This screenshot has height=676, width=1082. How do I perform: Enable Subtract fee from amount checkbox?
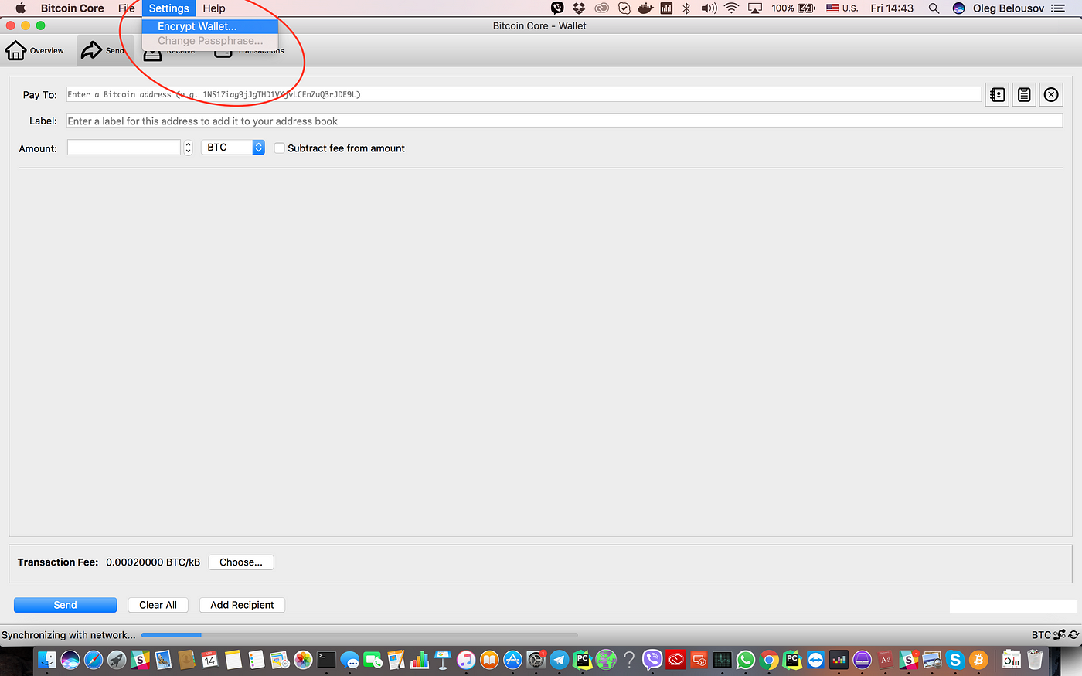point(280,148)
